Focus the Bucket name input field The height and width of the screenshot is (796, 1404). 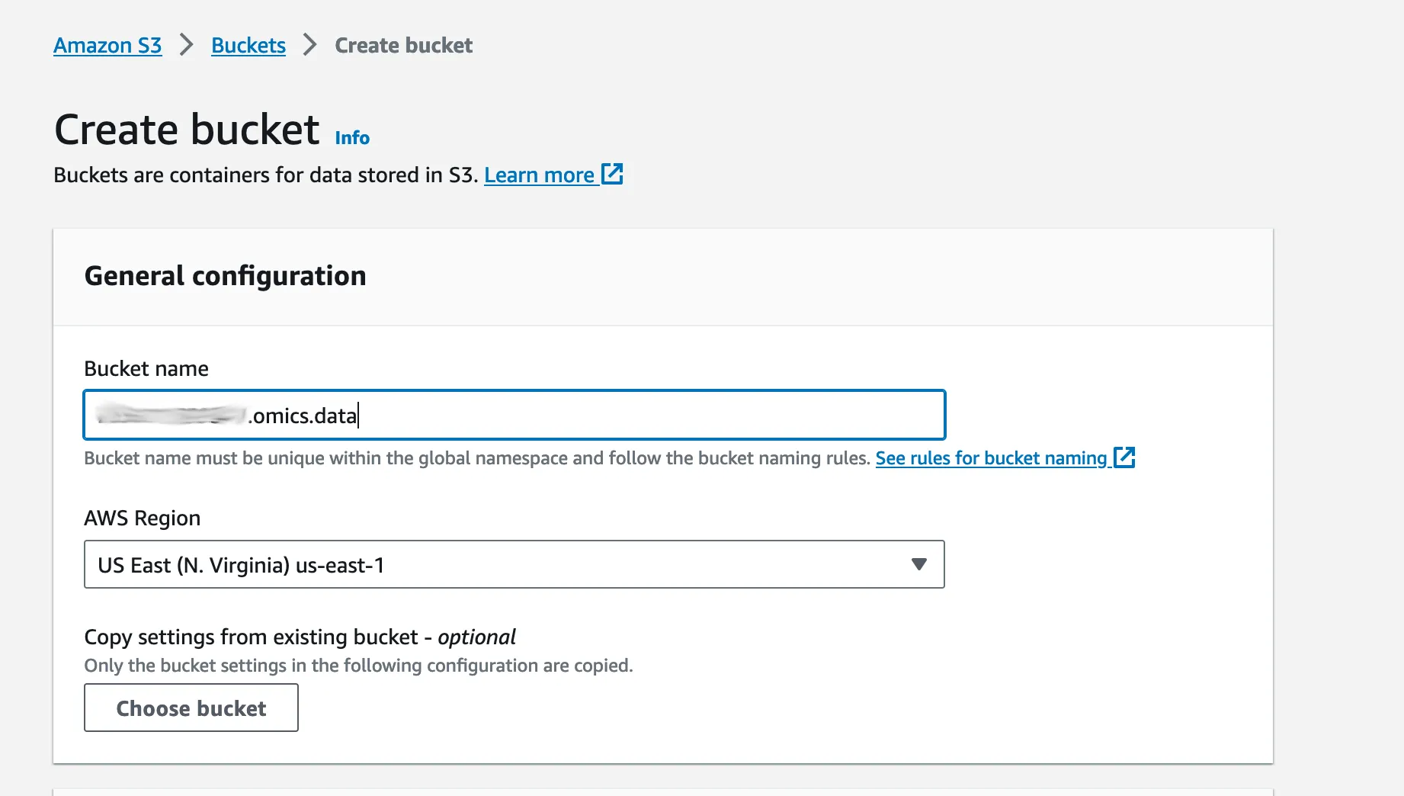tap(514, 415)
